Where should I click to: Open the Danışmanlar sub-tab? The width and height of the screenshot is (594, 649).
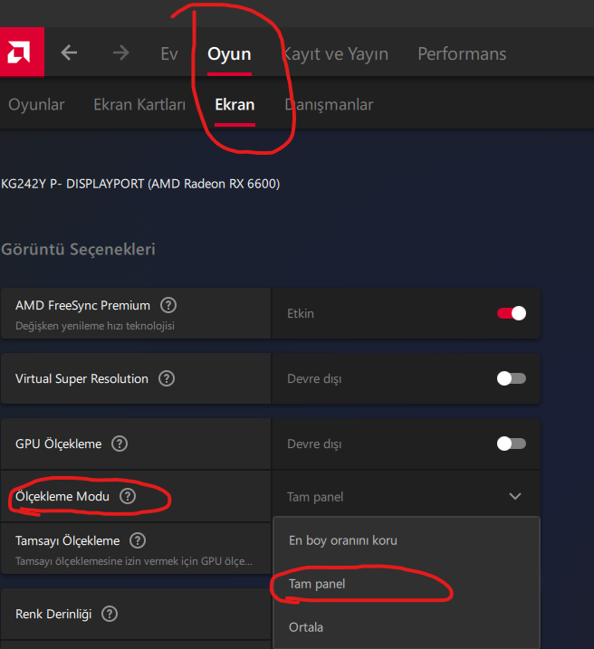329,105
